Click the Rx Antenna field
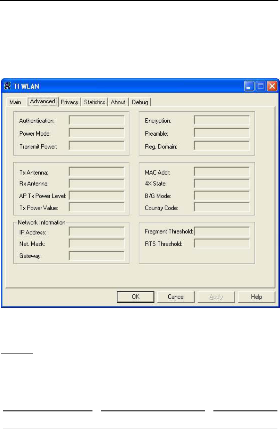Image resolution: width=280 pixels, height=429 pixels. pos(97,184)
